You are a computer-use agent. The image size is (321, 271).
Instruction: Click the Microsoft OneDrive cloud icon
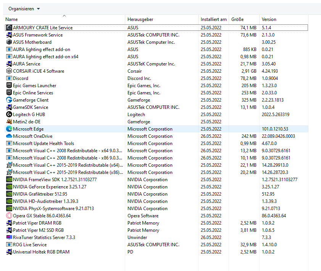point(9,136)
